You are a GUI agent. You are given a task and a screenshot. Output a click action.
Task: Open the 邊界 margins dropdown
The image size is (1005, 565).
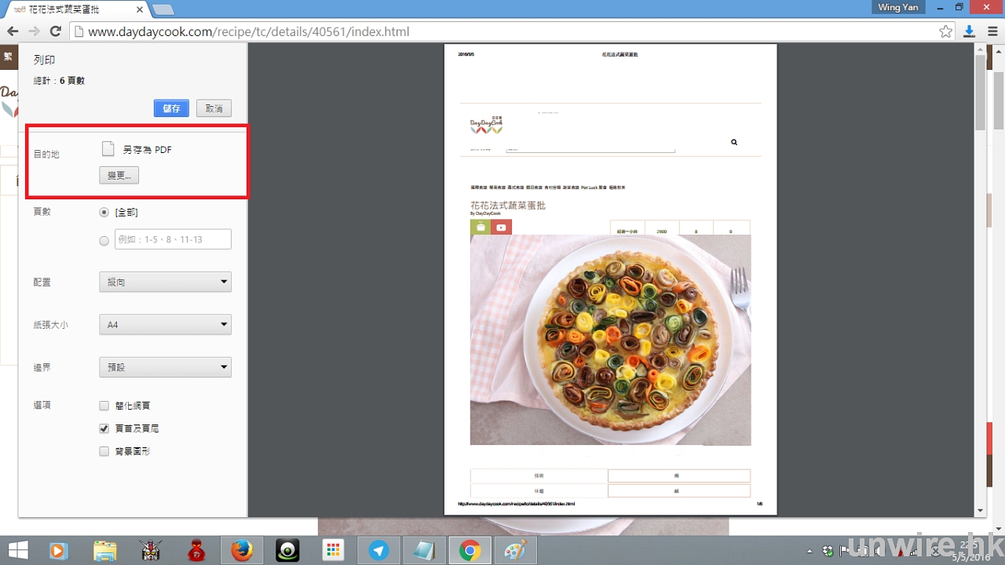165,366
